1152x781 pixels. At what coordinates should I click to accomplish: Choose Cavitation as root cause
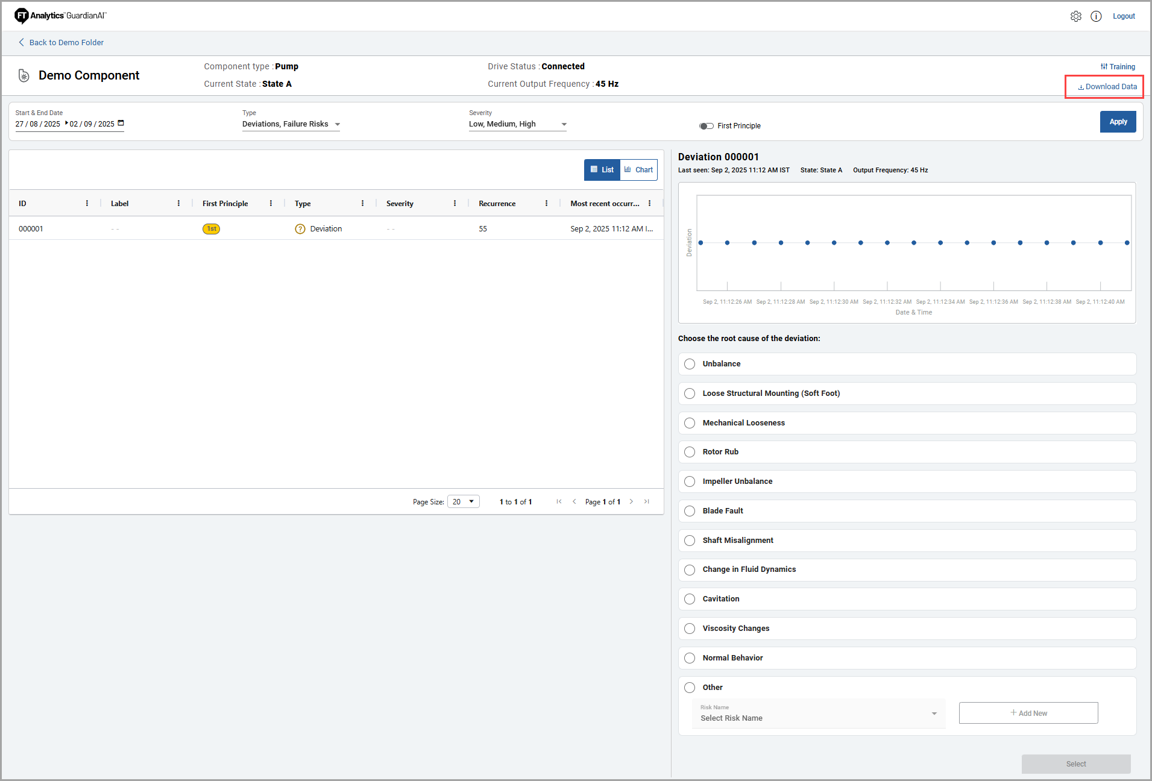pyautogui.click(x=690, y=599)
